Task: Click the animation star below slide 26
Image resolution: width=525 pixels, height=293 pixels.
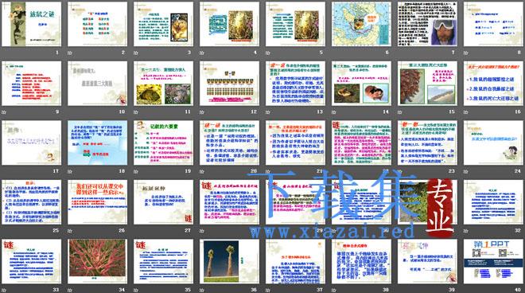Action: pyautogui.click(x=70, y=231)
